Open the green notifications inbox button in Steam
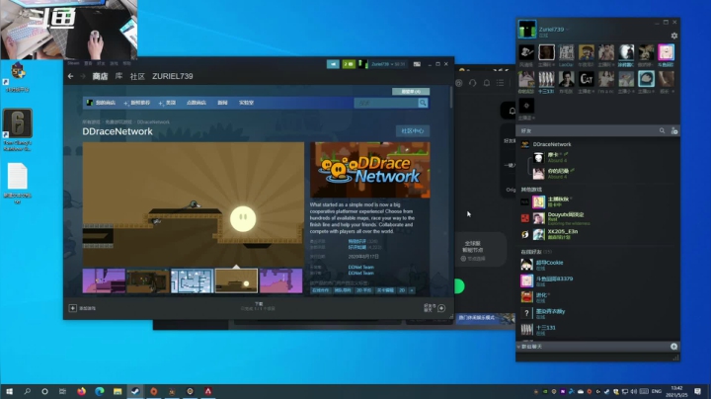 [x=349, y=64]
